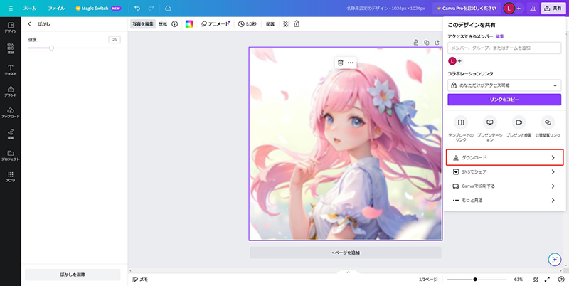This screenshot has width=569, height=286.
Task: Select the 描画 draw tool
Action: (11, 134)
